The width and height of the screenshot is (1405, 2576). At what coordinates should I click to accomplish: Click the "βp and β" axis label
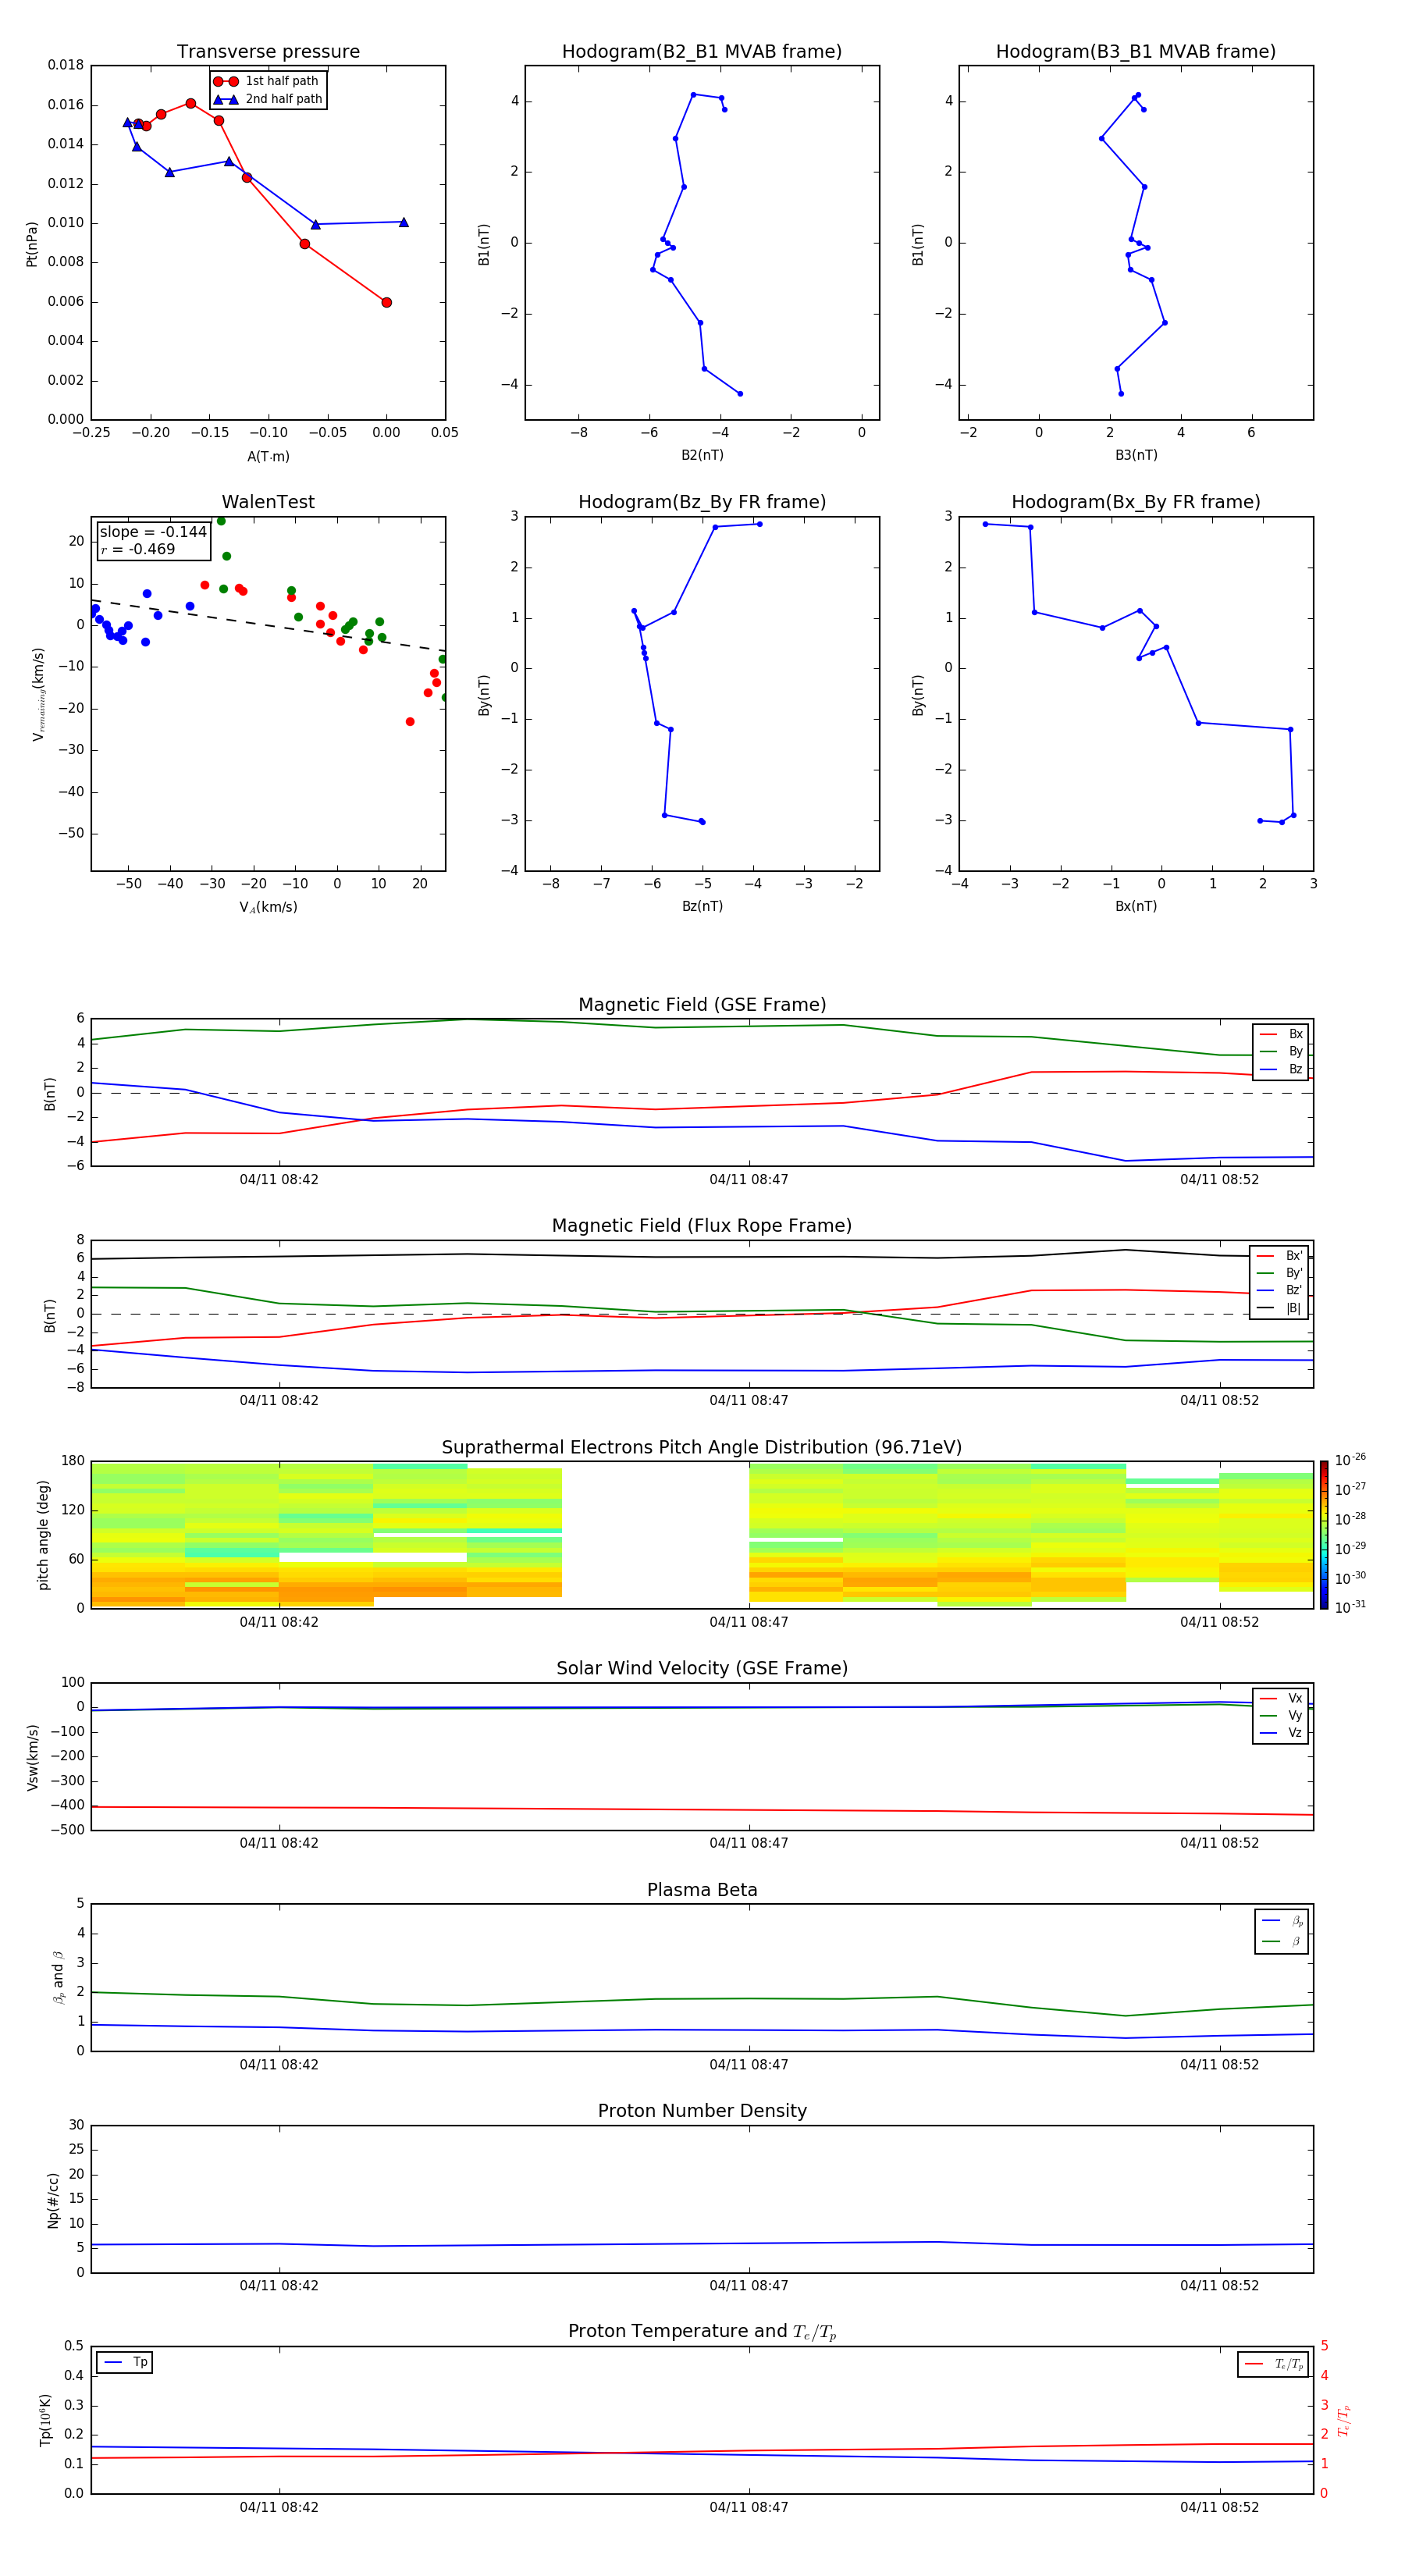(58, 1978)
